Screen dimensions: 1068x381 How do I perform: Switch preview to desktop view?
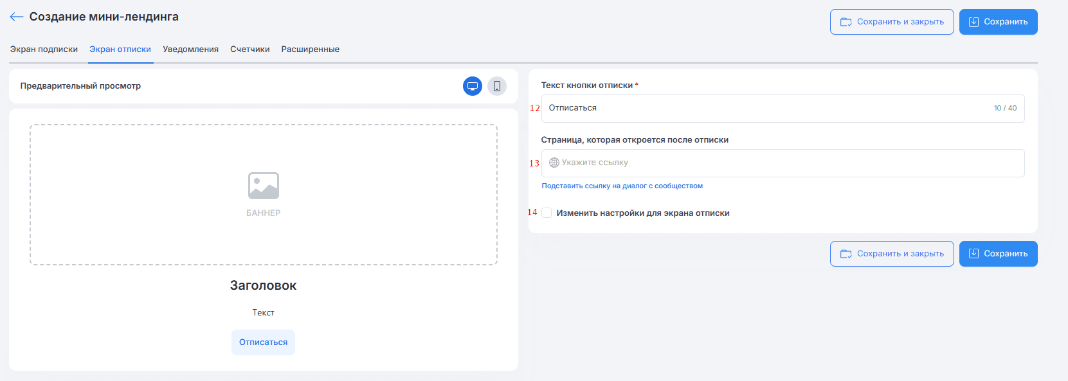click(473, 86)
